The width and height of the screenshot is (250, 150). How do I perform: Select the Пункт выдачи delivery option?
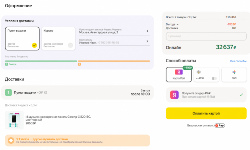click(x=22, y=39)
